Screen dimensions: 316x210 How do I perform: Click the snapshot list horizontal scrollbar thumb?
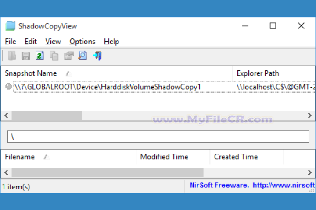coord(47,115)
